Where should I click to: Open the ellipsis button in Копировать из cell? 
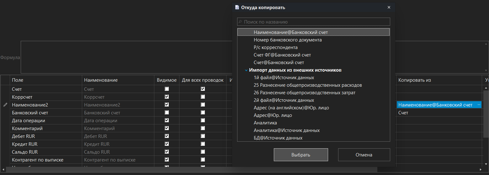click(x=479, y=105)
